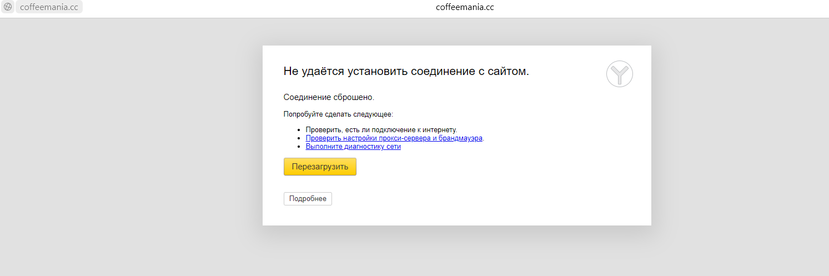Run the Выполните диагностику сети link

pos(353,147)
